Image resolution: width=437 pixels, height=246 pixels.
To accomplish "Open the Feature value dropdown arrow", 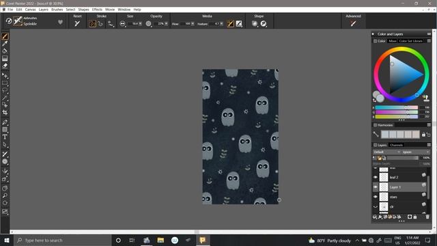I will coord(221,24).
